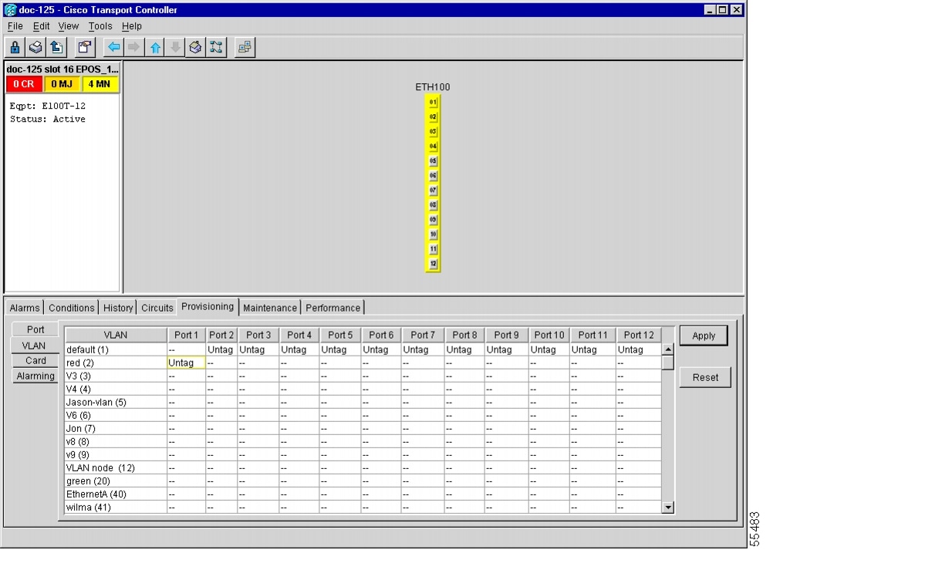The height and width of the screenshot is (587, 935).
Task: Open the Tools menu
Action: point(100,26)
